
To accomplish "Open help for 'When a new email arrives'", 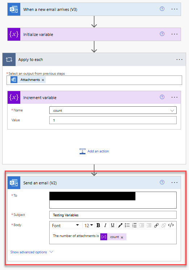I will tap(162, 9).
